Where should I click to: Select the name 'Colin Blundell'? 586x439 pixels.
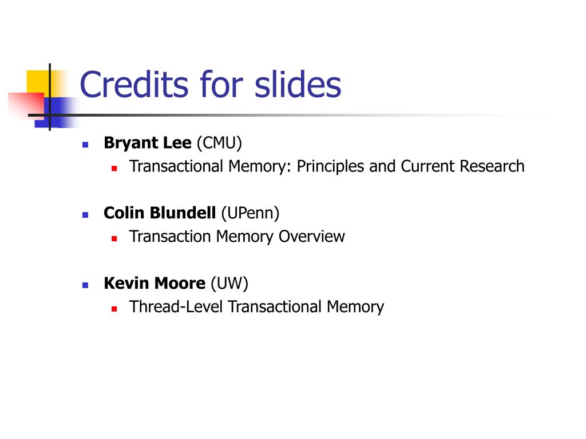tap(160, 213)
